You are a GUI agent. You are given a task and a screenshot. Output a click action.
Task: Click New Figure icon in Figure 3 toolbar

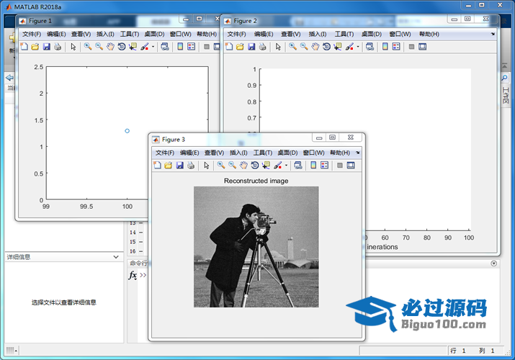pos(157,165)
